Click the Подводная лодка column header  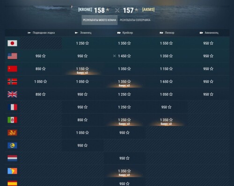coord(41,33)
